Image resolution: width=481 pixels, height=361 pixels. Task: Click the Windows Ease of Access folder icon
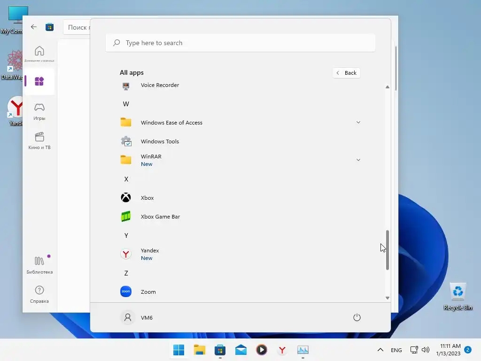(126, 123)
